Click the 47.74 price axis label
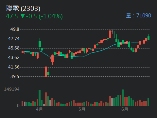 point(14,39)
